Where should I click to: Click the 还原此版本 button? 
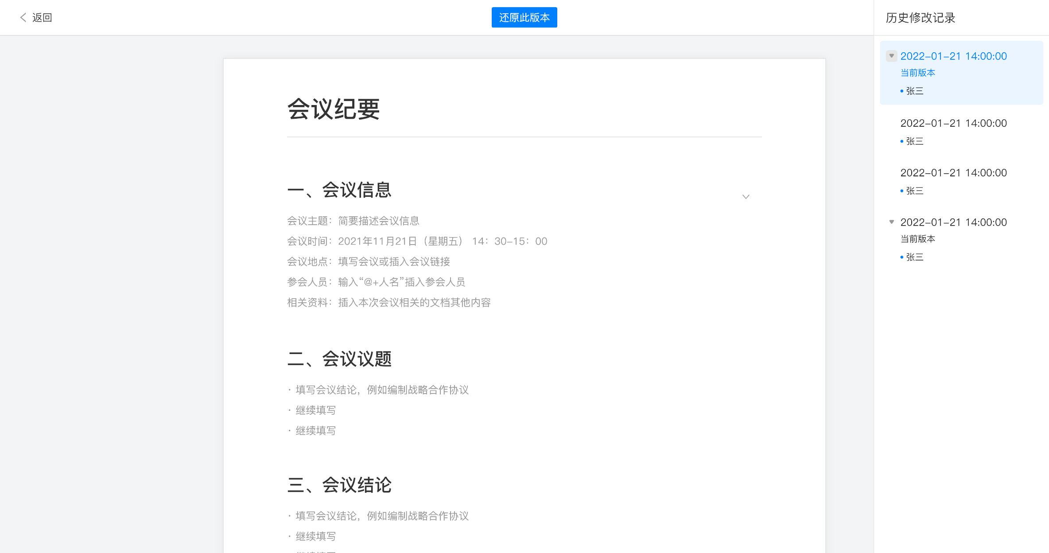[x=524, y=18]
